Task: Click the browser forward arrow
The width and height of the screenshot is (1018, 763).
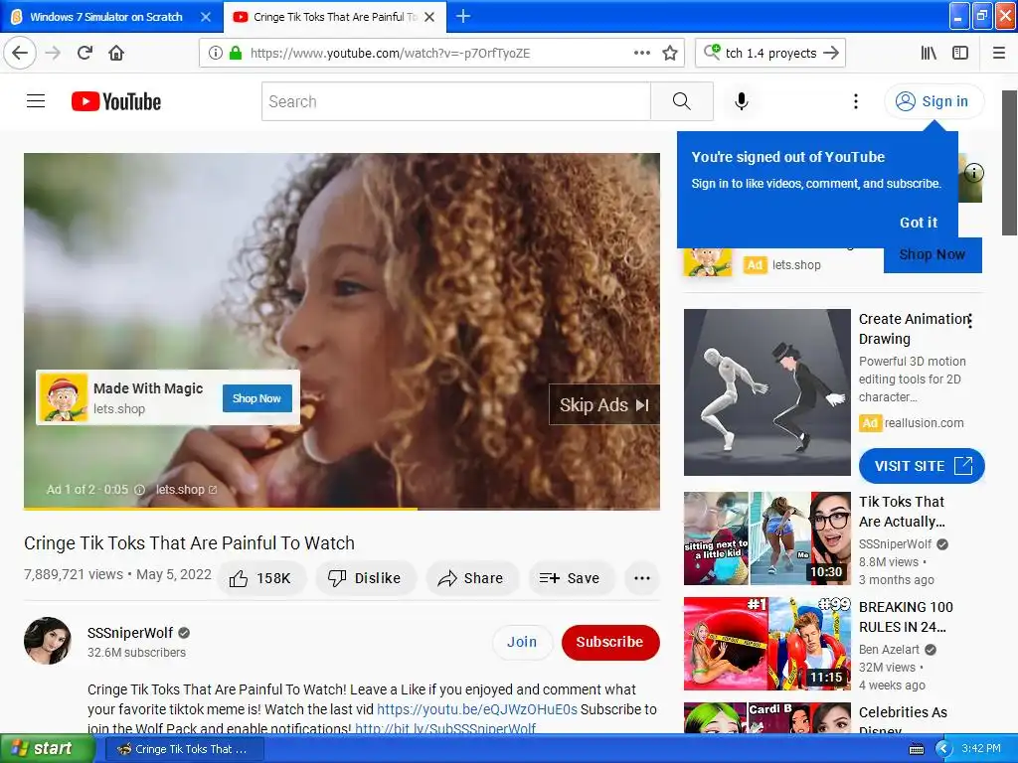Action: pos(54,54)
